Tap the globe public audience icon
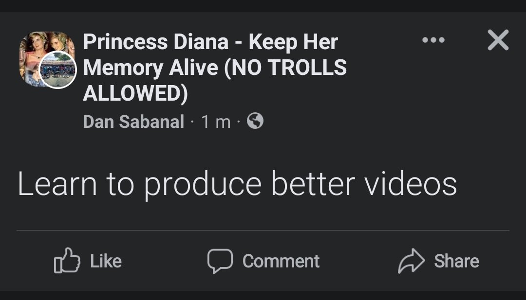The image size is (526, 300). (255, 121)
